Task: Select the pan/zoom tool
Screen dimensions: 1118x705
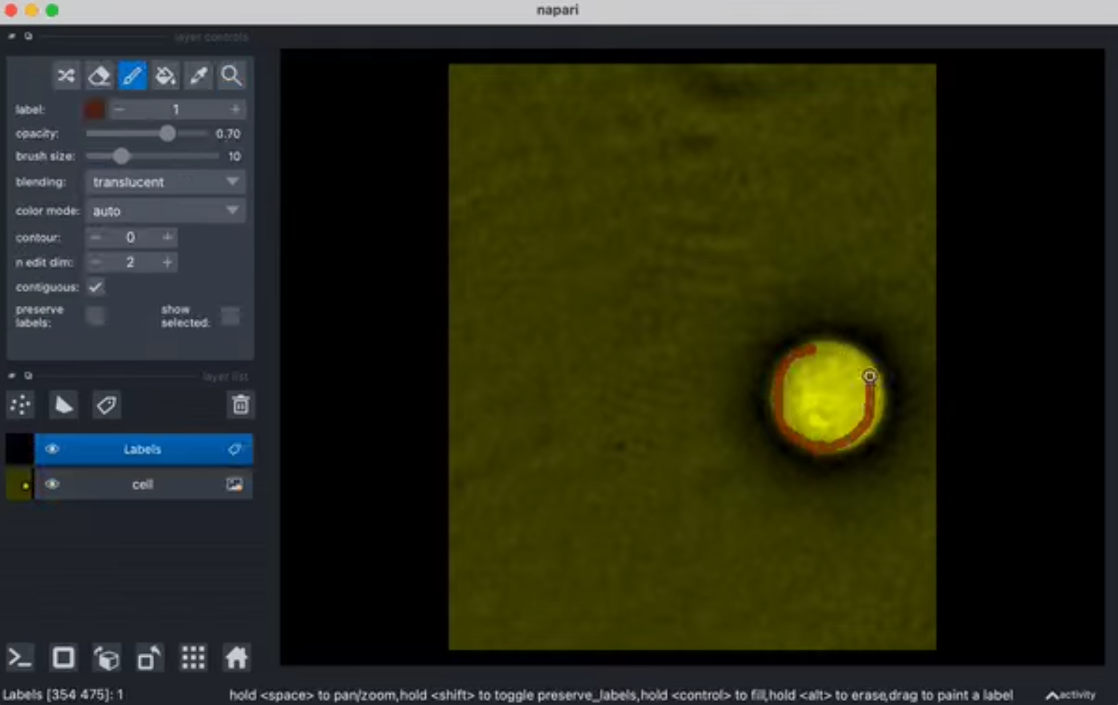Action: 231,75
